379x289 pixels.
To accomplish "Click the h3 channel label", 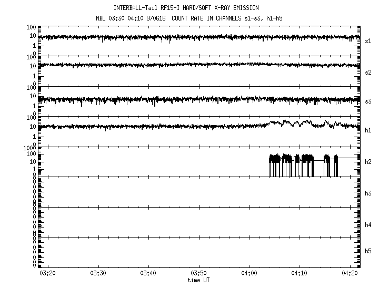I will pyautogui.click(x=368, y=193).
